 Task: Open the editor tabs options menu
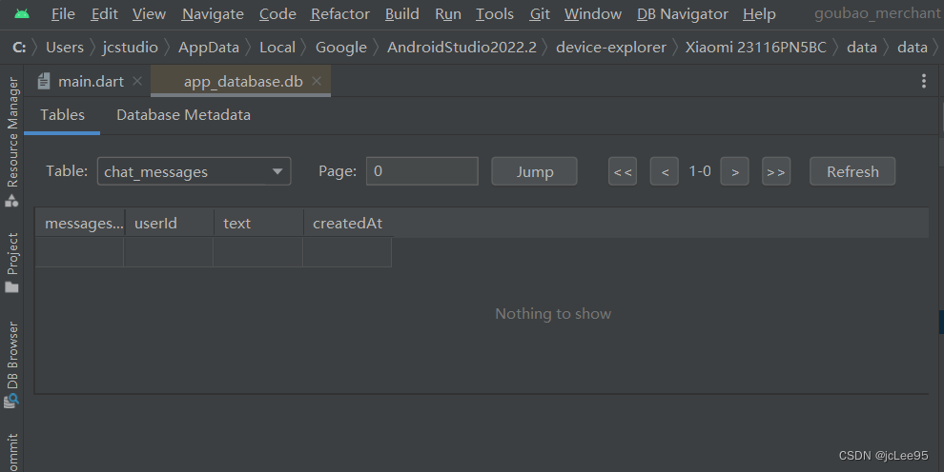[924, 81]
